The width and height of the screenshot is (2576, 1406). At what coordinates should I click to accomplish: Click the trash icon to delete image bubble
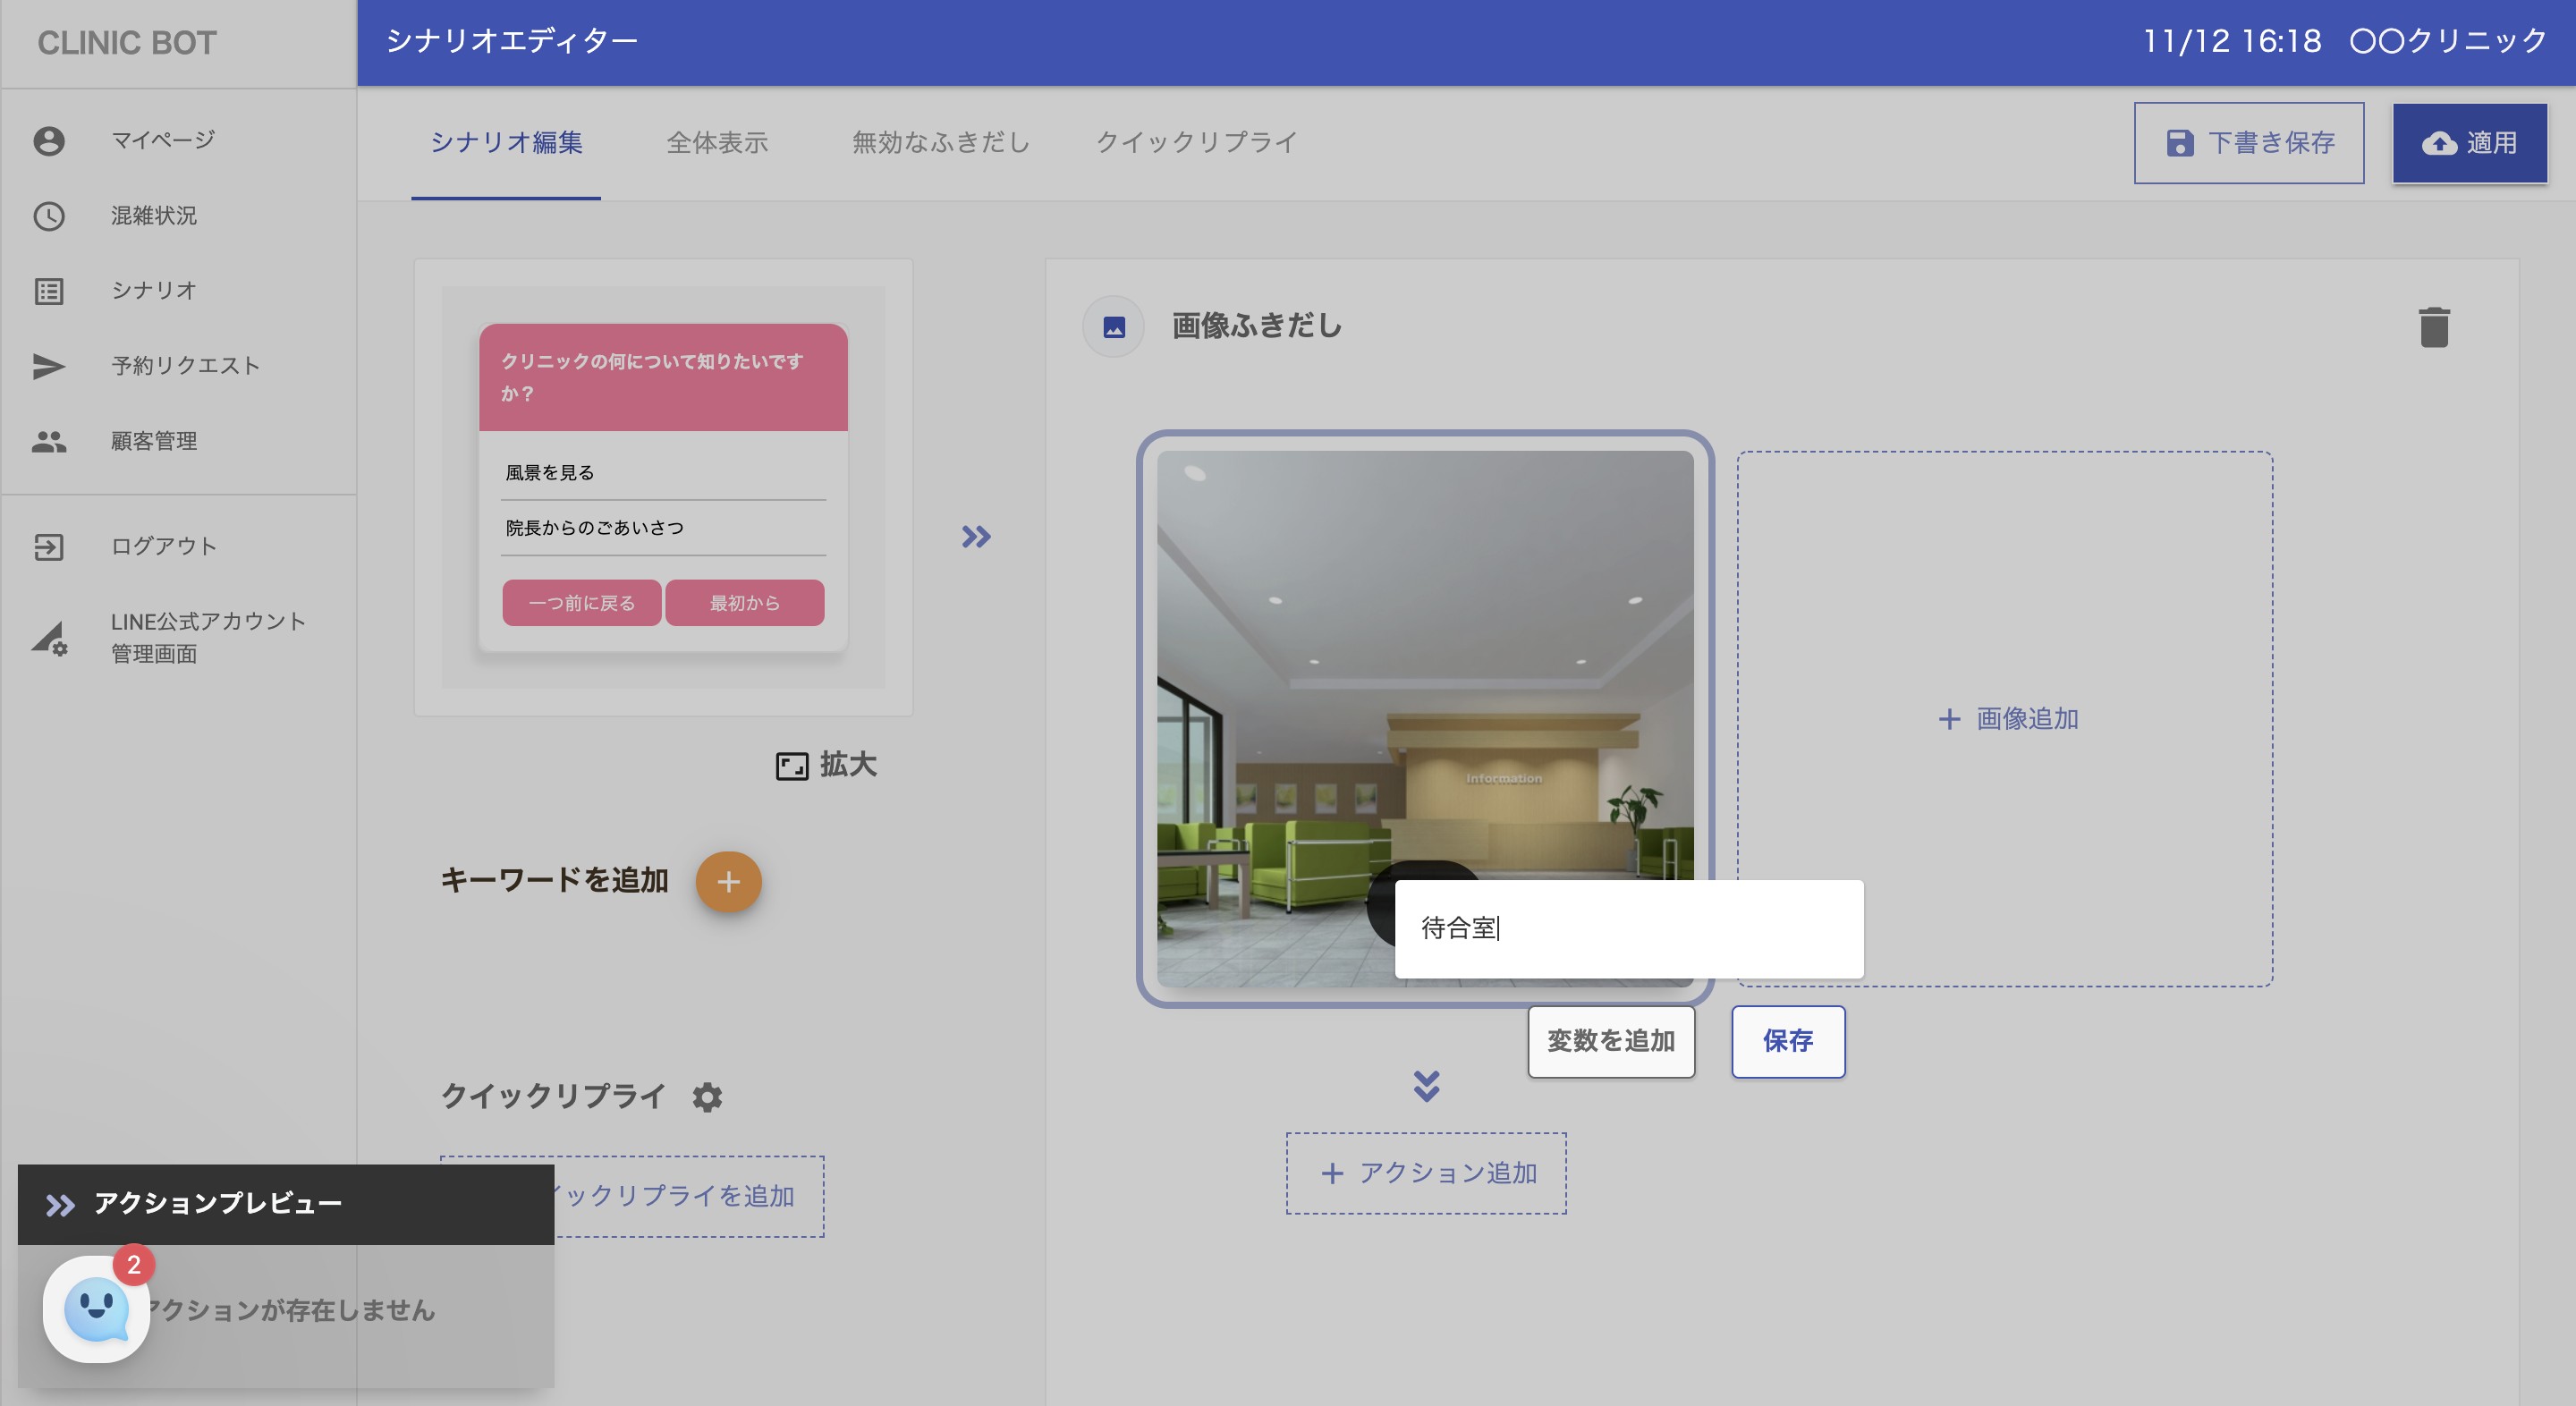pos(2433,327)
